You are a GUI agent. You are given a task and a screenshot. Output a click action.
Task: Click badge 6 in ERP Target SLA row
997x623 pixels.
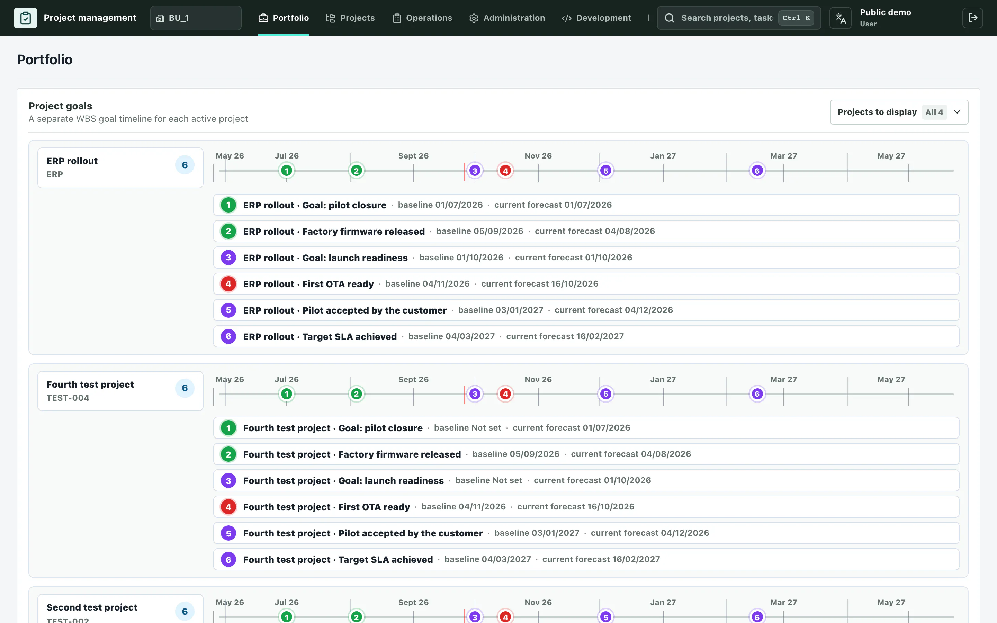click(x=228, y=337)
